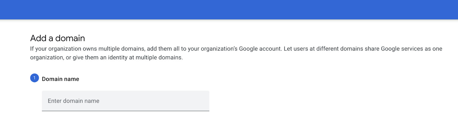Image resolution: width=458 pixels, height=125 pixels.
Task: Click the underline of the domain input
Action: 125,111
